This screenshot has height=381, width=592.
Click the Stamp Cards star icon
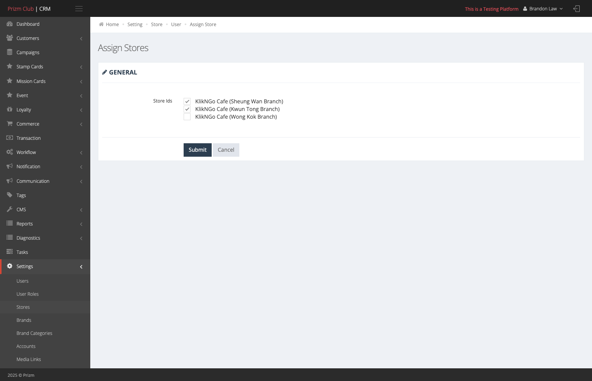coord(10,66)
